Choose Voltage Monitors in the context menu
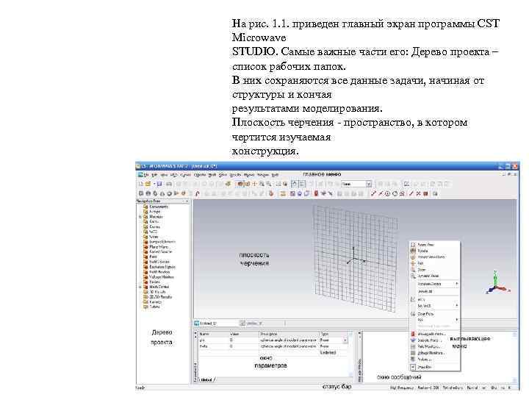This screenshot has width=529, height=397. point(431,353)
